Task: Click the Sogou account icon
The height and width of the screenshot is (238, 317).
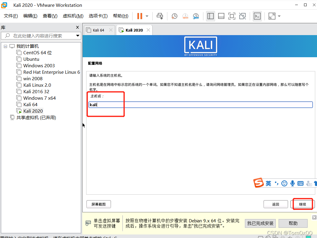Action: [x=309, y=183]
